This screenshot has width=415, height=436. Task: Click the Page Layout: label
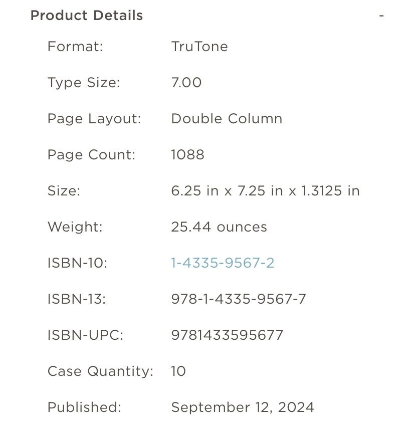pos(94,119)
